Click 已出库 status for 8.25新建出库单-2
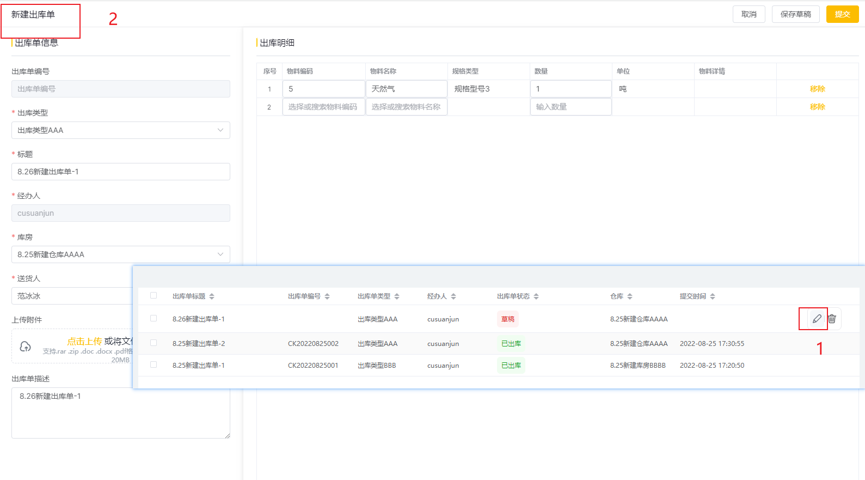This screenshot has width=865, height=480. (x=511, y=344)
